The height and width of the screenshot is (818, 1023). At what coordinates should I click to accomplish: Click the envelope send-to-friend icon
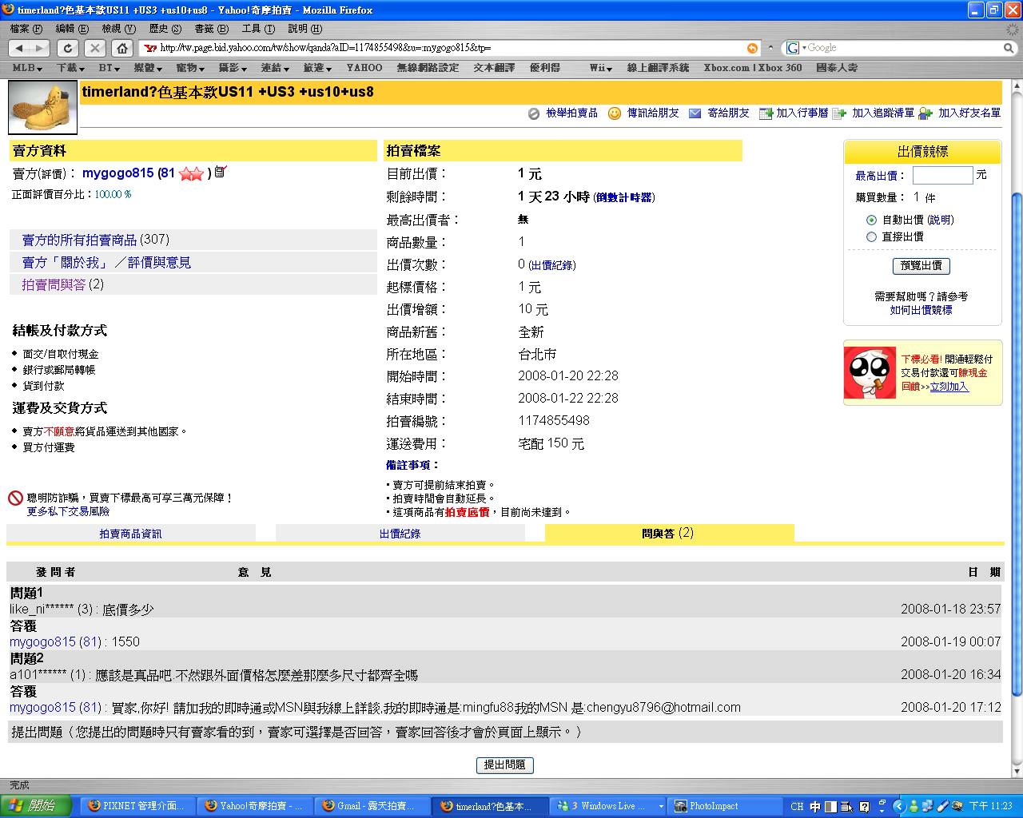pyautogui.click(x=695, y=113)
